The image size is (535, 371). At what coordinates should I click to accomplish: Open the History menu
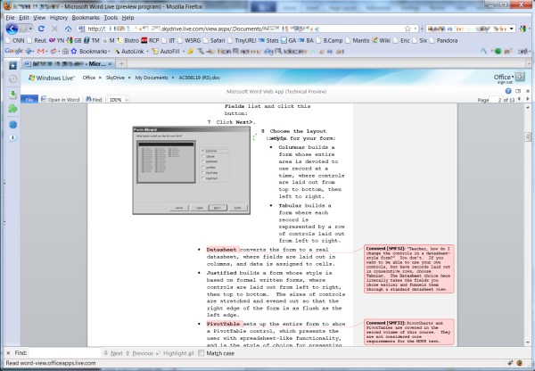(x=59, y=18)
